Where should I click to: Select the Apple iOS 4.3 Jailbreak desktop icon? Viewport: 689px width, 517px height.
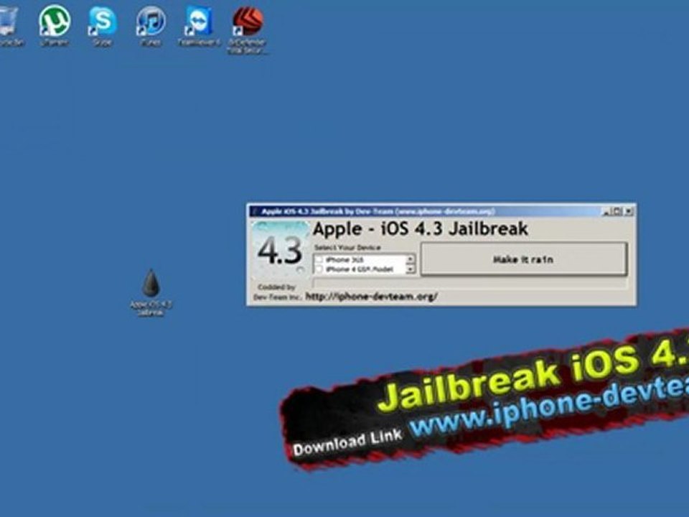click(x=151, y=292)
